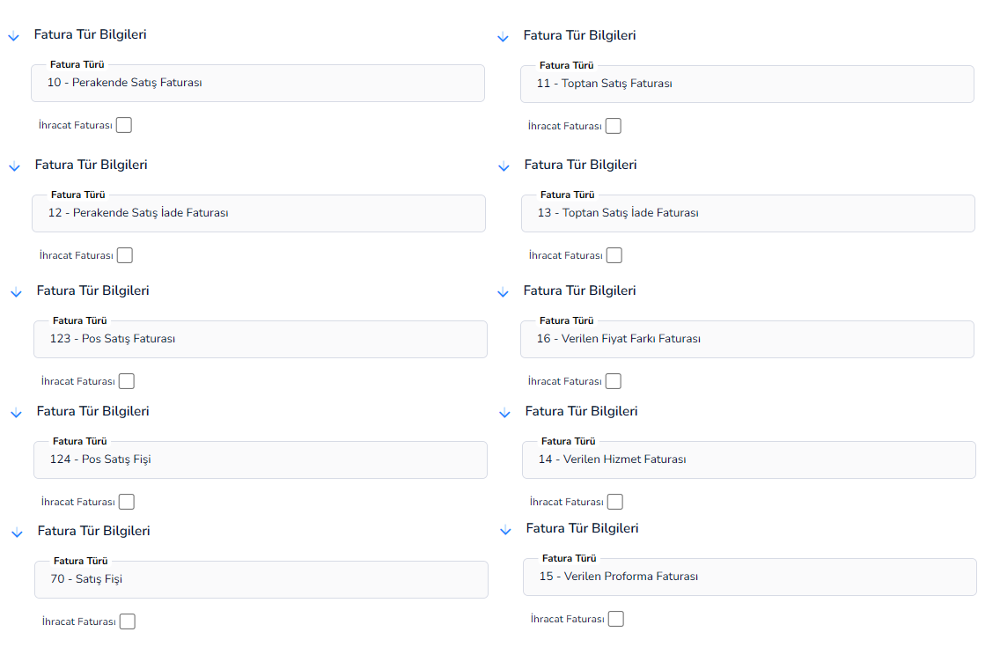Image resolution: width=1000 pixels, height=669 pixels.
Task: Select the 14 - Verilen Hizmet Faturası field
Action: tap(749, 459)
